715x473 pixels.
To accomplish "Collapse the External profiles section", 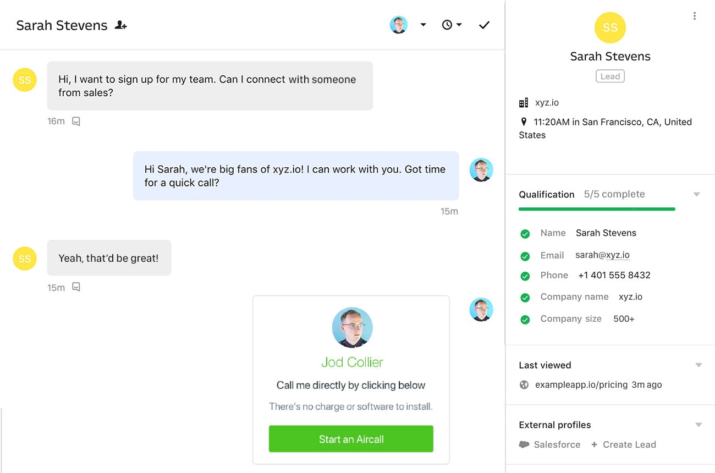I will 698,425.
